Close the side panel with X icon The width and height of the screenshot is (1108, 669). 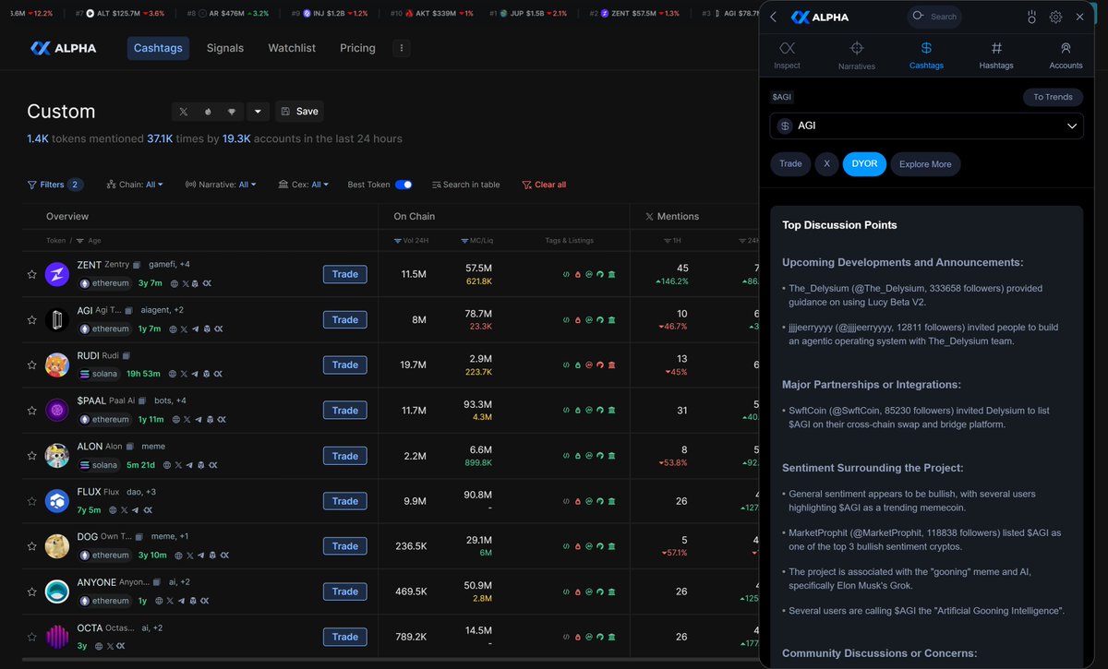click(1079, 17)
